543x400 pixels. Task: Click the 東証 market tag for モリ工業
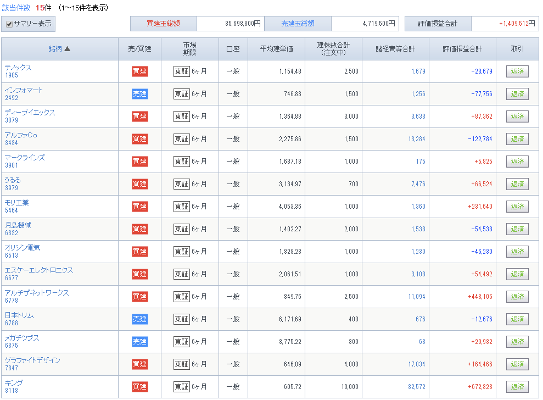click(x=182, y=207)
